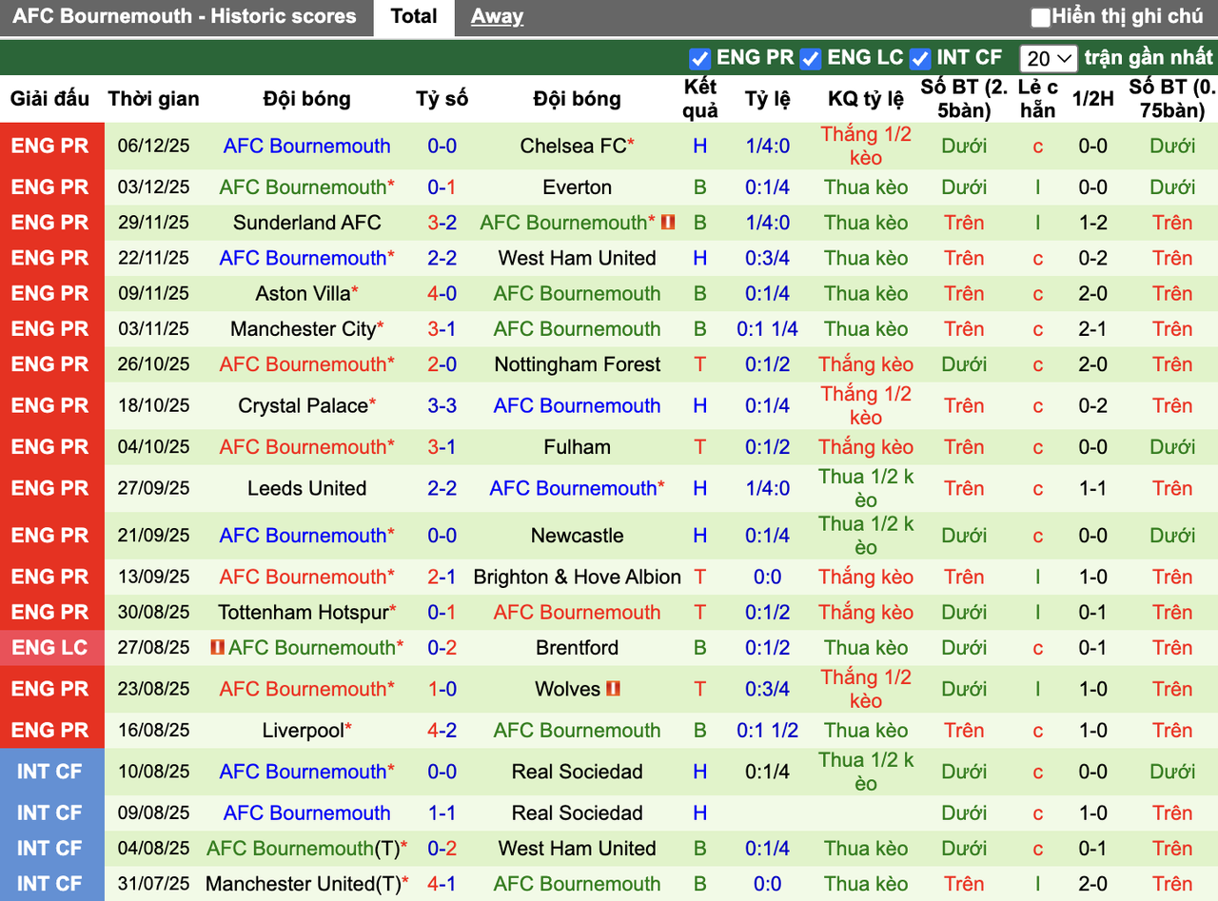
Task: Toggle the Hiển thị ghi chú checkbox
Action: 1040,17
